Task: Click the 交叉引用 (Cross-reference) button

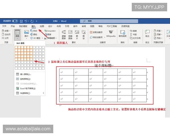Action: pos(135,38)
